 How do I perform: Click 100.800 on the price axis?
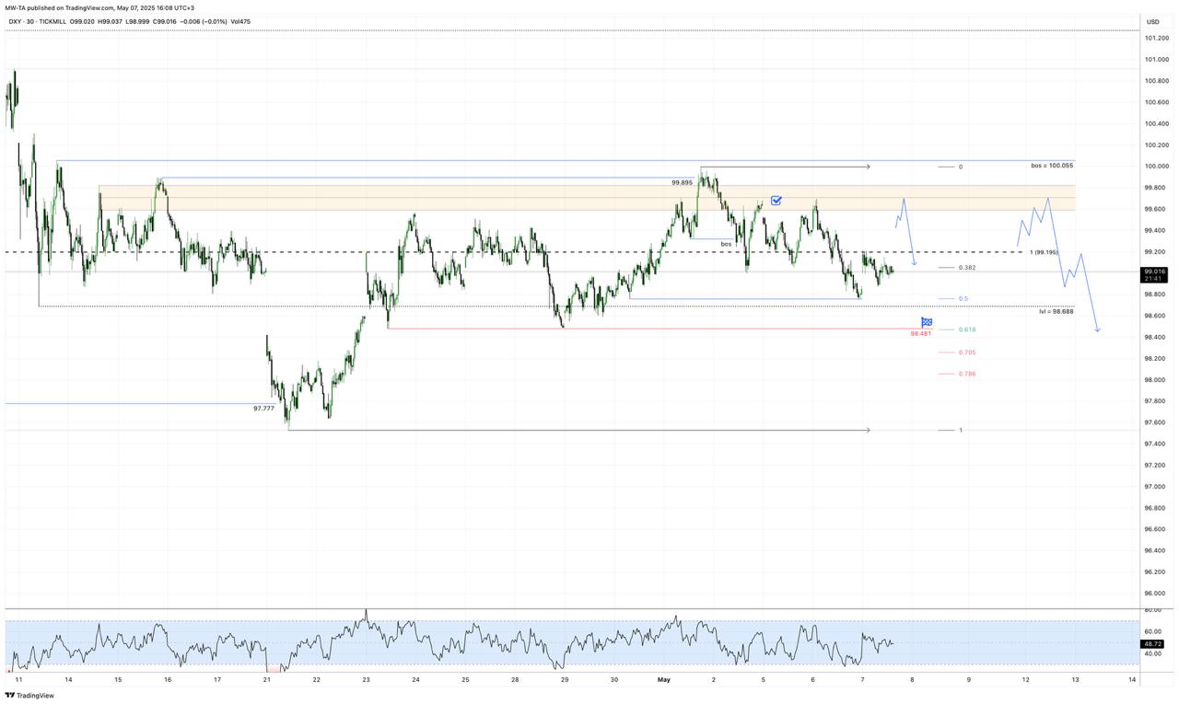(x=1157, y=81)
